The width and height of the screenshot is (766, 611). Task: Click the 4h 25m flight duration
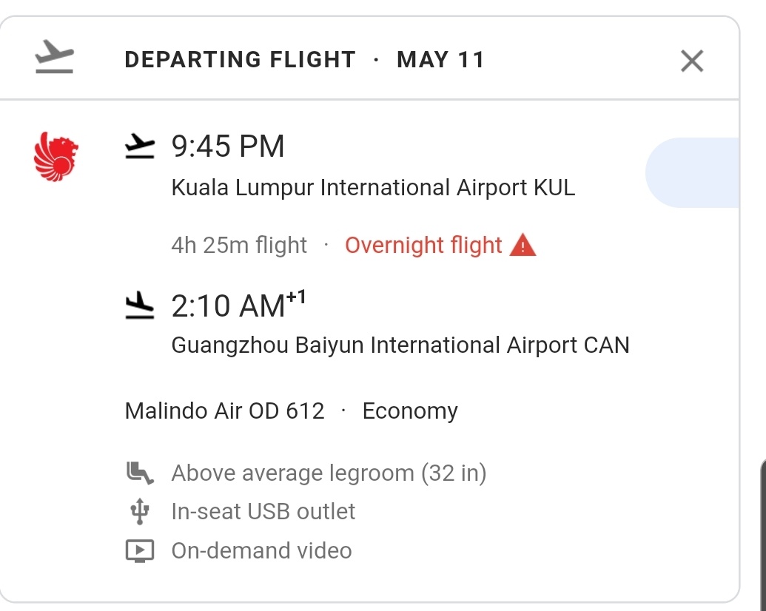click(x=239, y=245)
